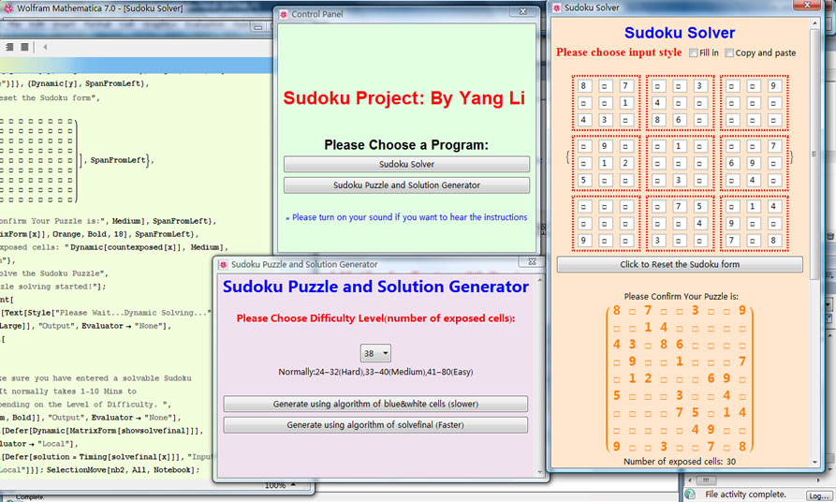Click the 'File activity complete.' status text
Image resolution: width=836 pixels, height=502 pixels.
click(745, 495)
